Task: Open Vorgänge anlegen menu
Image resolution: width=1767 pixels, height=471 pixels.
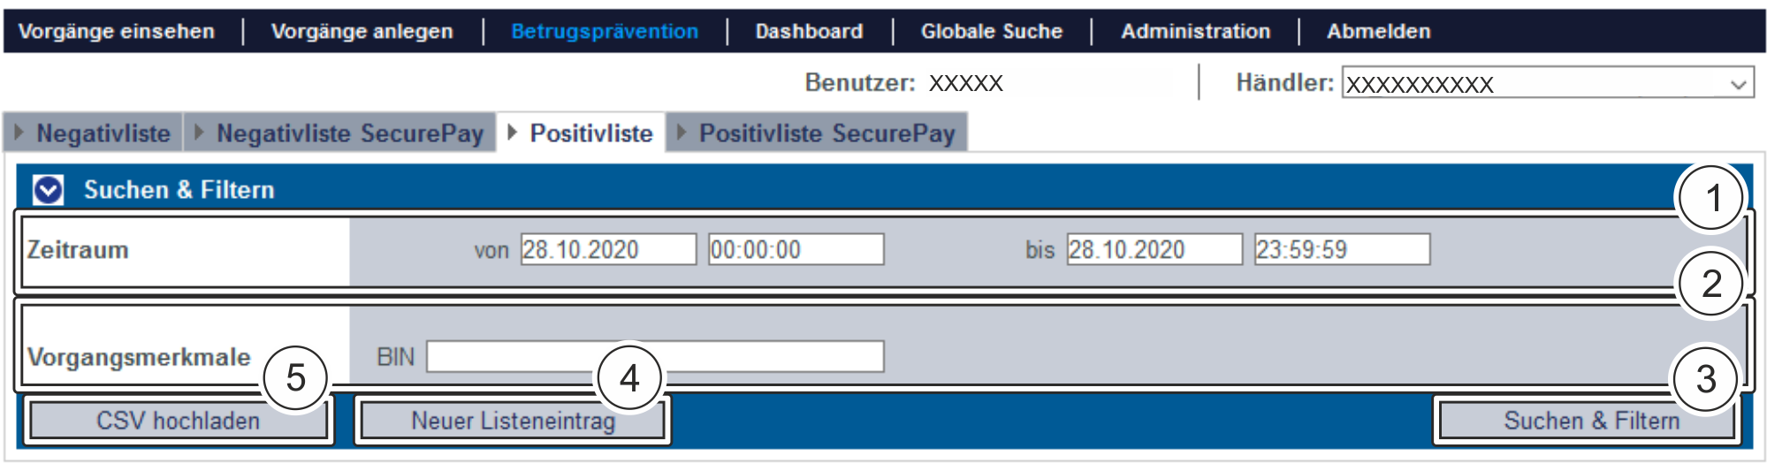Action: pos(362,31)
